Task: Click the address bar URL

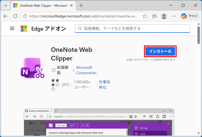Action: [83, 16]
